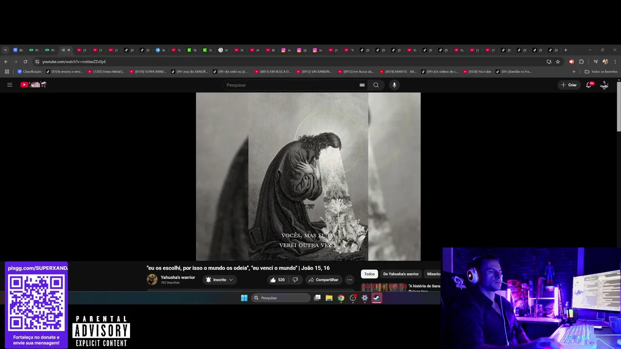Click the page vertical scrollbar
Image resolution: width=621 pixels, height=349 pixels.
619,107
